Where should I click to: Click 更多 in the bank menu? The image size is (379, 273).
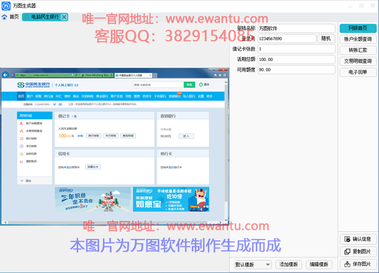[209, 97]
